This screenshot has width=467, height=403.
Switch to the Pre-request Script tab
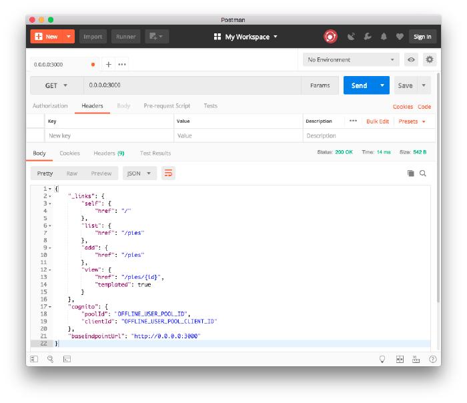coord(167,105)
